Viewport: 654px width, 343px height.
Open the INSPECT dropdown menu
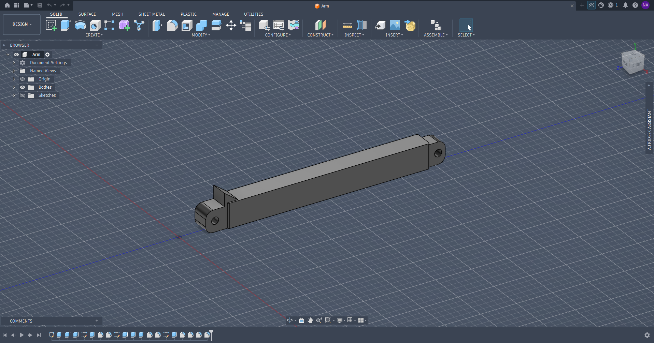354,35
